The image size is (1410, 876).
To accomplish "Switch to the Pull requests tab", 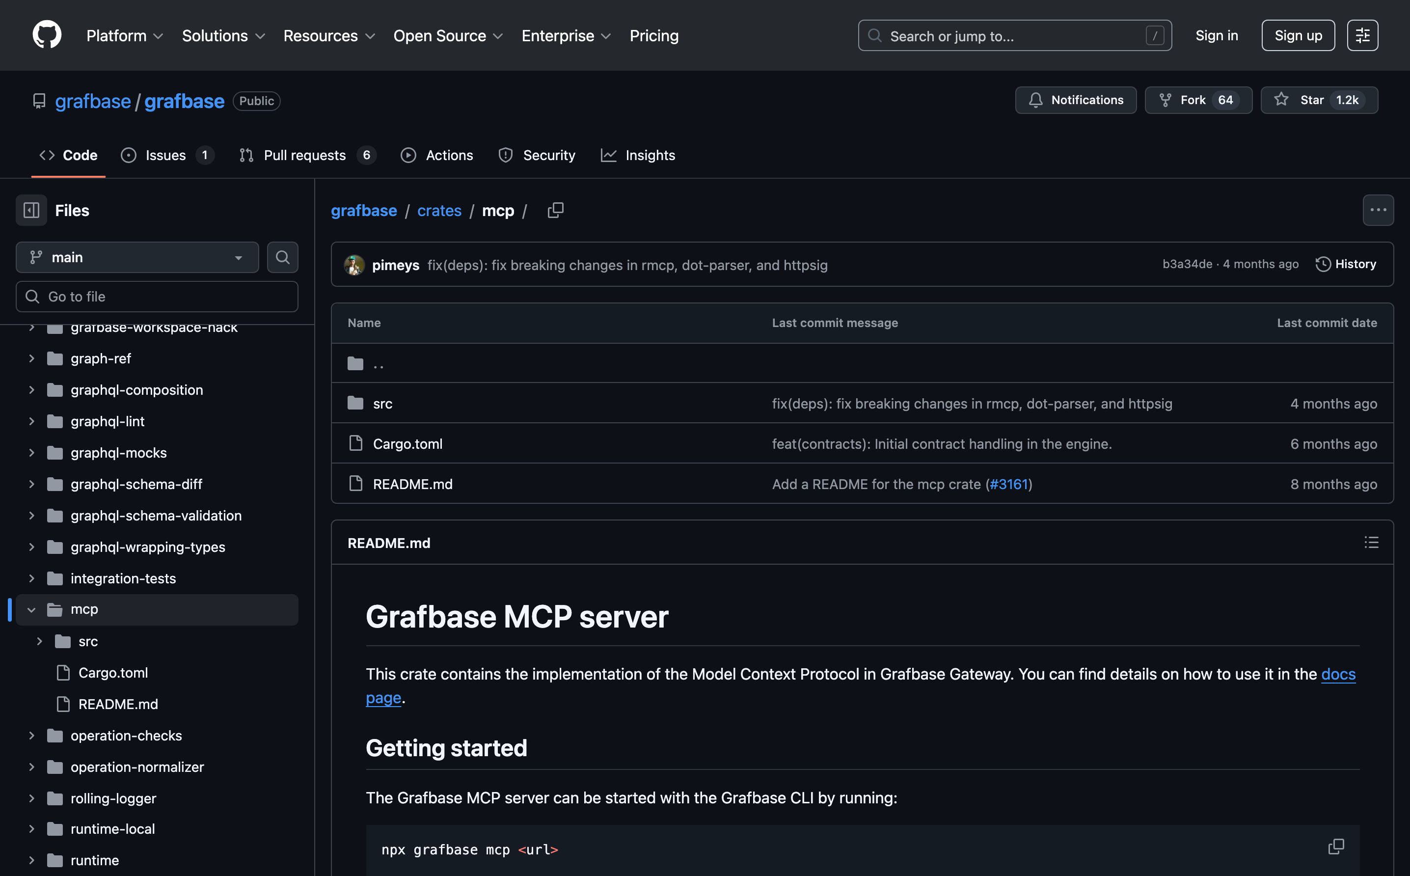I will (305, 155).
